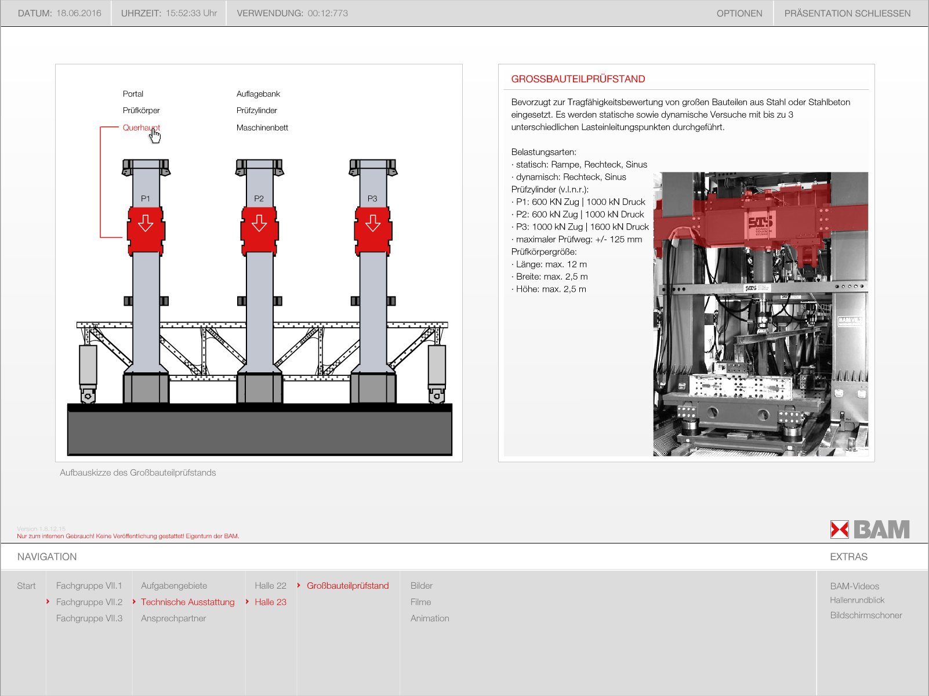Screen dimensions: 929x696
Task: Show the Animation section
Action: tap(429, 618)
